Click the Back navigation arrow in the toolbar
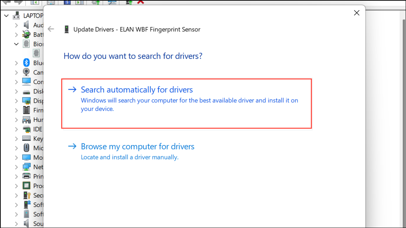 tap(7, 2)
